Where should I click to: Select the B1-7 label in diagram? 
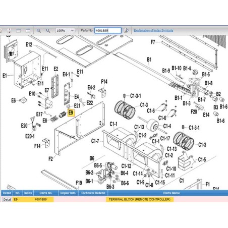click(x=202, y=100)
